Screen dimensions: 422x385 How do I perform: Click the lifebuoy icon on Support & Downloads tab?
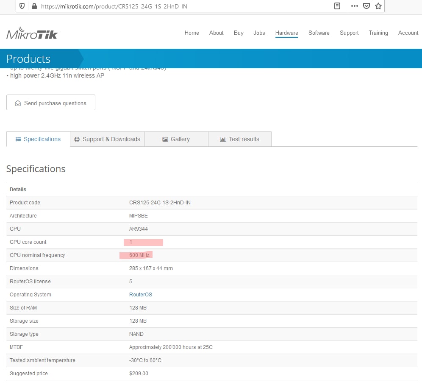click(x=77, y=139)
